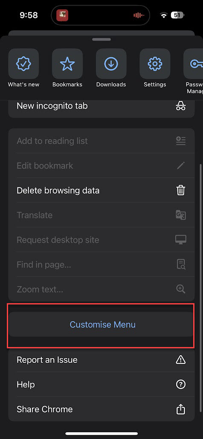203x439 pixels.
Task: Select New incognito tab menu entry
Action: point(101,106)
